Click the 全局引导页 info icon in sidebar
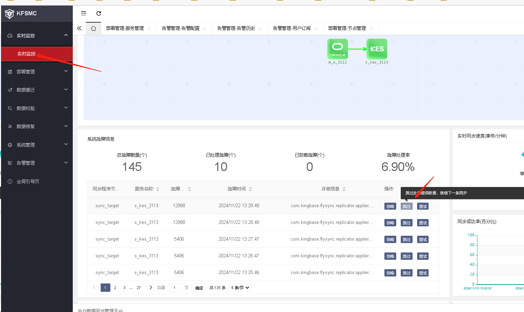Viewport: 524px width, 312px height. [x=10, y=181]
